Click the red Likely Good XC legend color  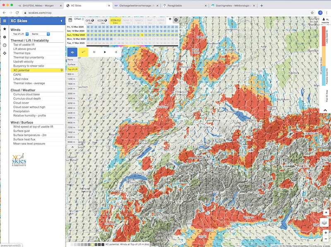pos(324,36)
